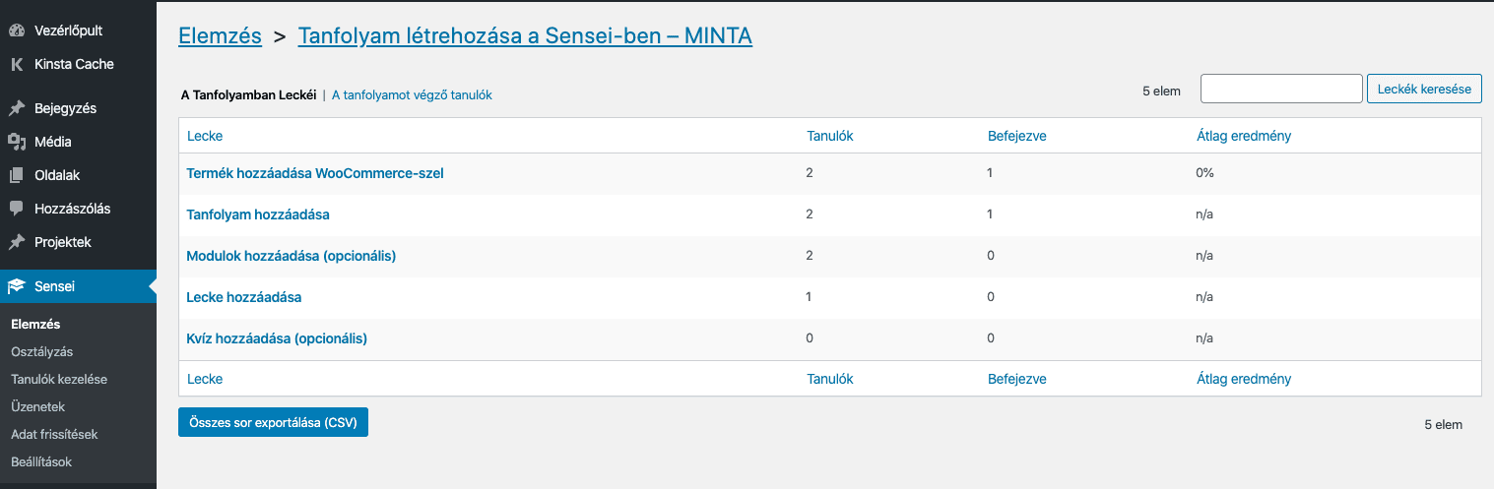Switch to A tanfolyamot végző tanulók view
This screenshot has height=489, width=1494.
point(412,95)
